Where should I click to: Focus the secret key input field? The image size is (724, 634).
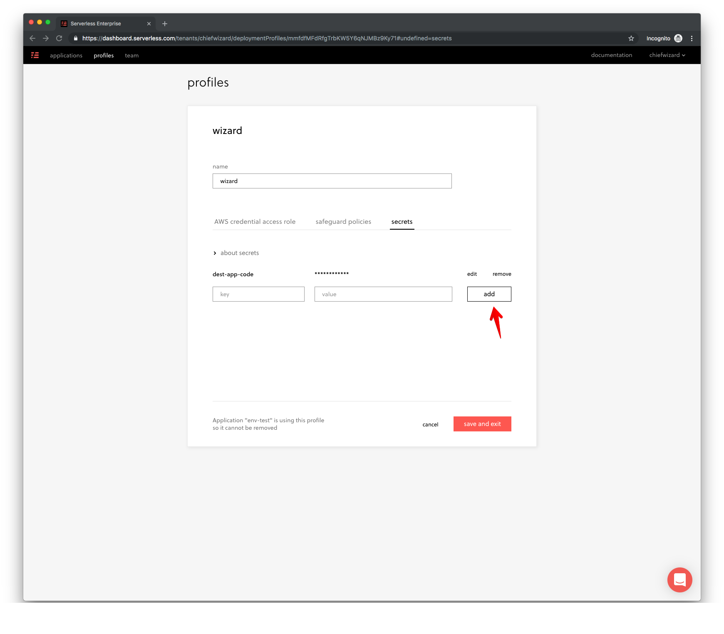coord(258,294)
